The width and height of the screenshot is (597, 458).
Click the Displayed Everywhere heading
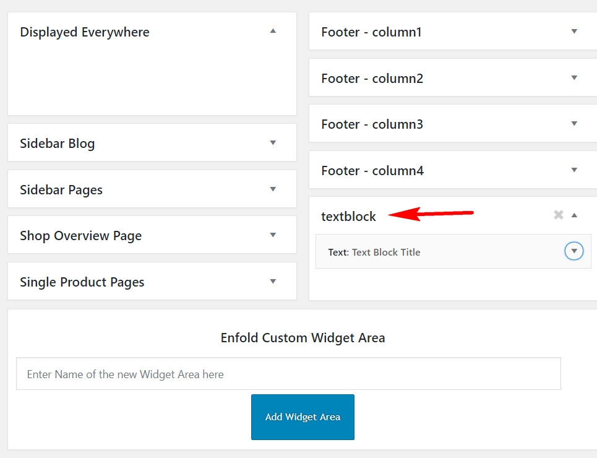click(x=85, y=32)
